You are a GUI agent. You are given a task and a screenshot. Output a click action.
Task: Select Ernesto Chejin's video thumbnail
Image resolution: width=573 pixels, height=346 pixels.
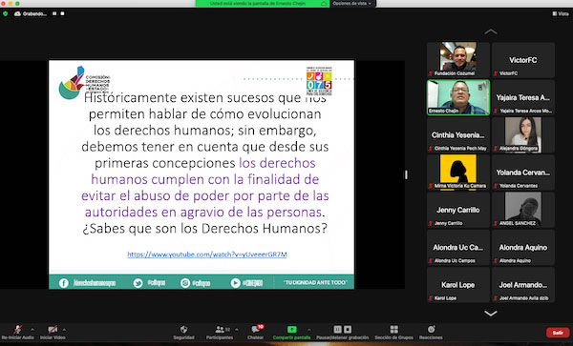pos(458,97)
